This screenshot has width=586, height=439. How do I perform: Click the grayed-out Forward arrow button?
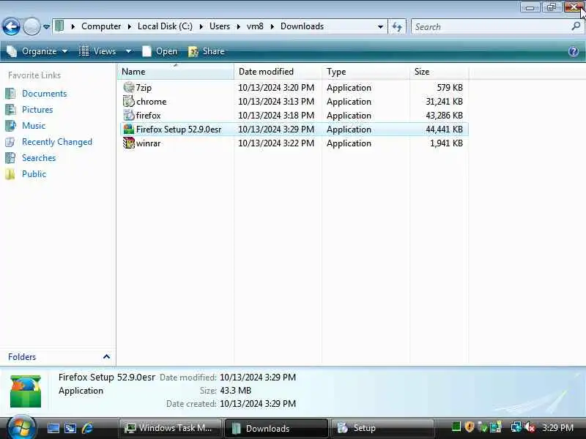(x=31, y=26)
